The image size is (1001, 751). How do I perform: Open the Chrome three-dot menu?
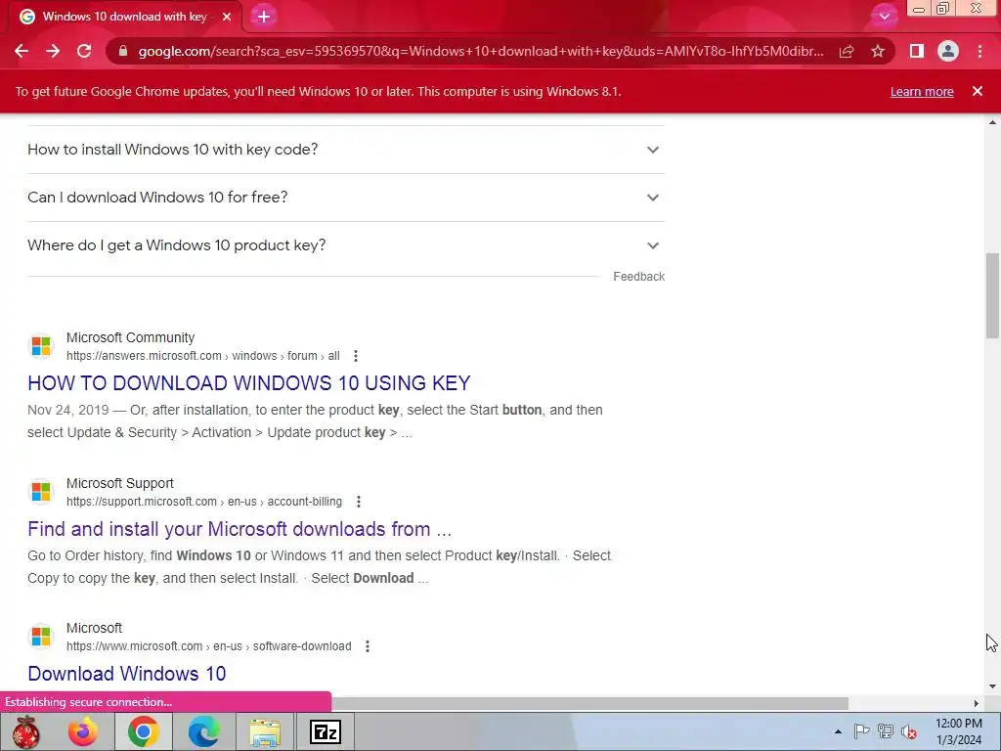tap(979, 51)
